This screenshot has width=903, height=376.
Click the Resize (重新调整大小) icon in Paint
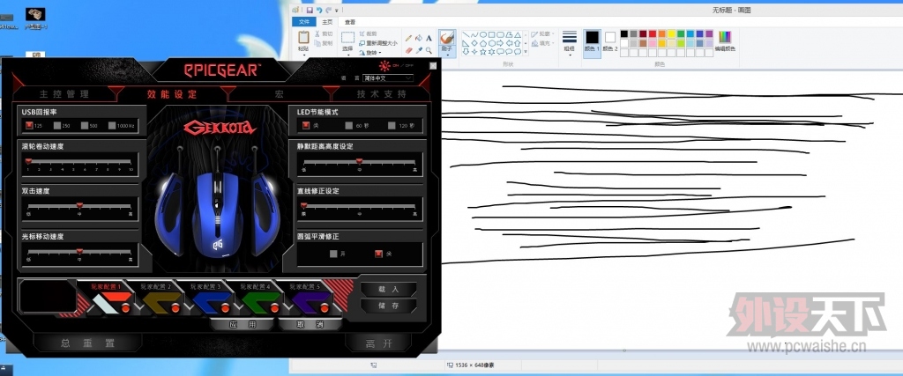pos(362,43)
